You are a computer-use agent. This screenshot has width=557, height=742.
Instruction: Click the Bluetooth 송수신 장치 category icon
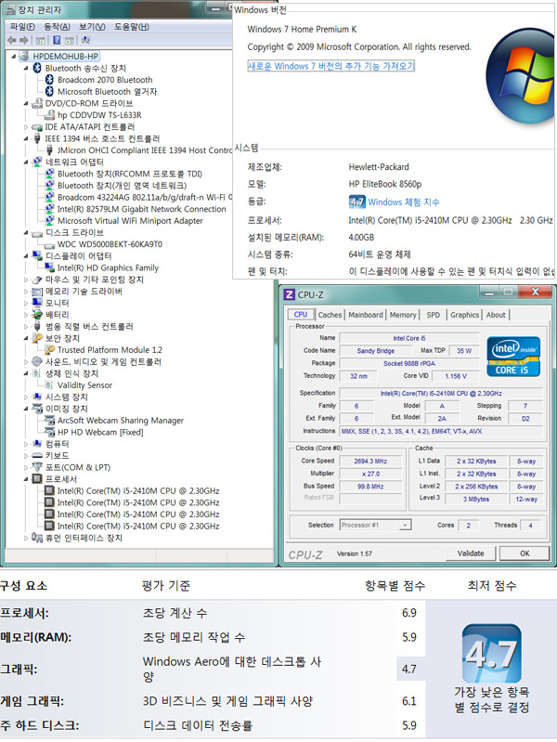tap(37, 68)
